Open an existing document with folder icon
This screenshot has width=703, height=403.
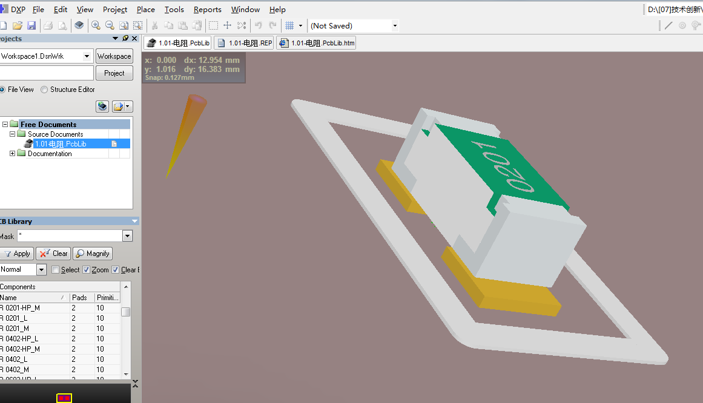point(18,25)
